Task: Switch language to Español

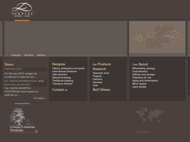Action: [29, 55]
